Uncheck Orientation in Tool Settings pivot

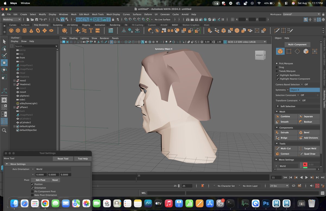32,188
